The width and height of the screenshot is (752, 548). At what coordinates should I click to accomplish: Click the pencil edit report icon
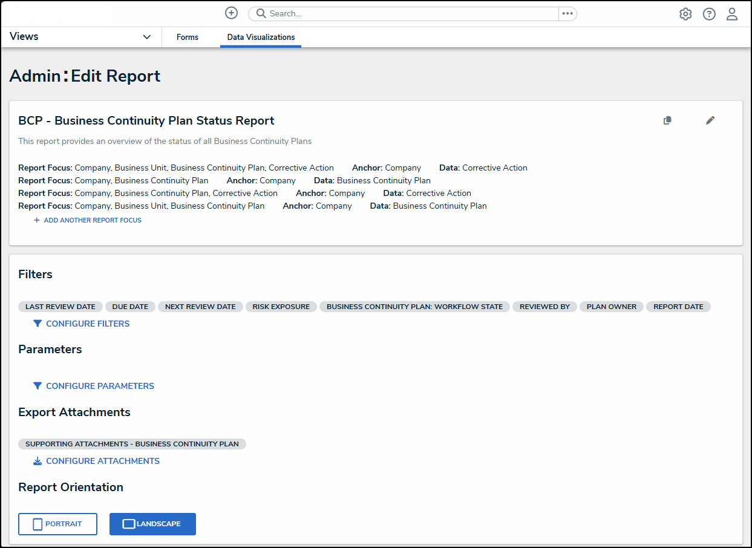coord(710,120)
